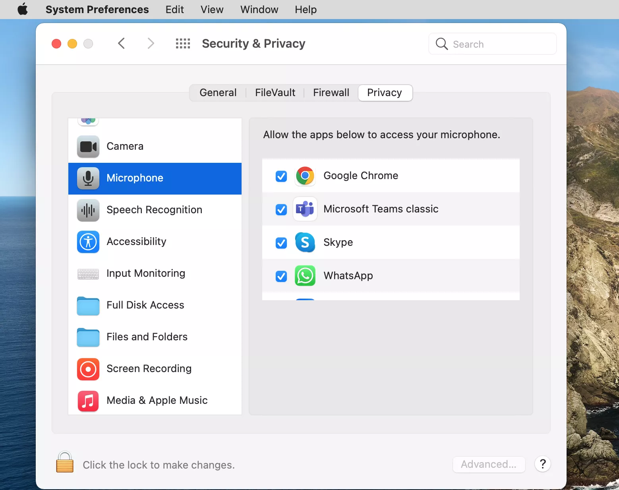Click the Microphone icon in the sidebar
The height and width of the screenshot is (490, 619).
(x=88, y=178)
